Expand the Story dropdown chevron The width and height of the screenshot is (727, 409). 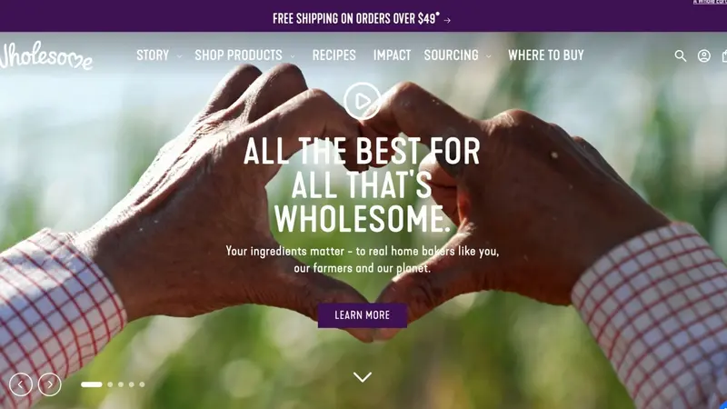click(x=179, y=56)
